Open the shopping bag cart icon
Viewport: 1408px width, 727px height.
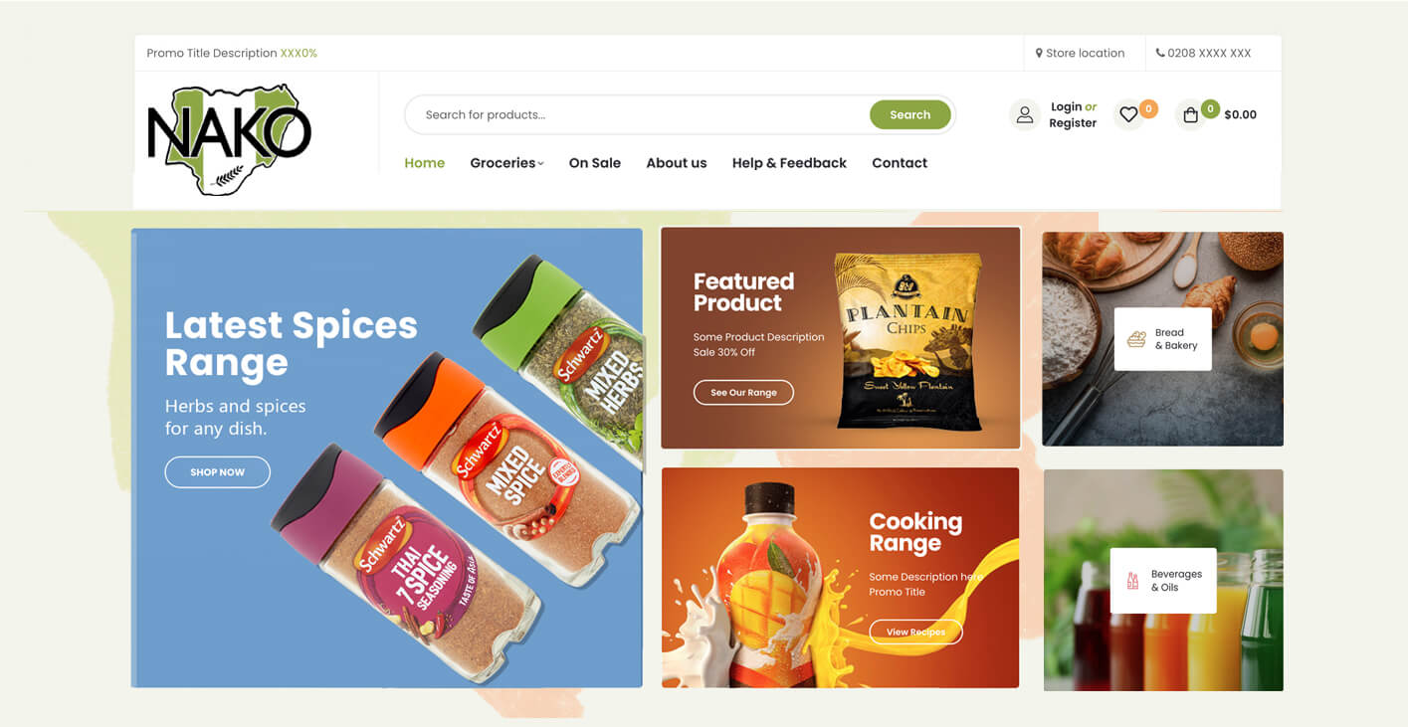click(x=1190, y=114)
